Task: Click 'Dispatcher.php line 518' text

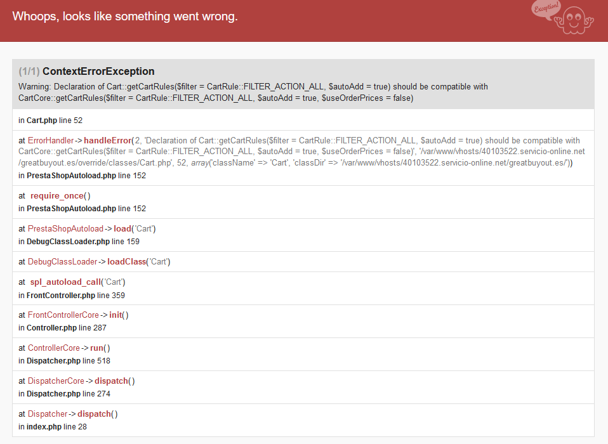Action: 69,361
